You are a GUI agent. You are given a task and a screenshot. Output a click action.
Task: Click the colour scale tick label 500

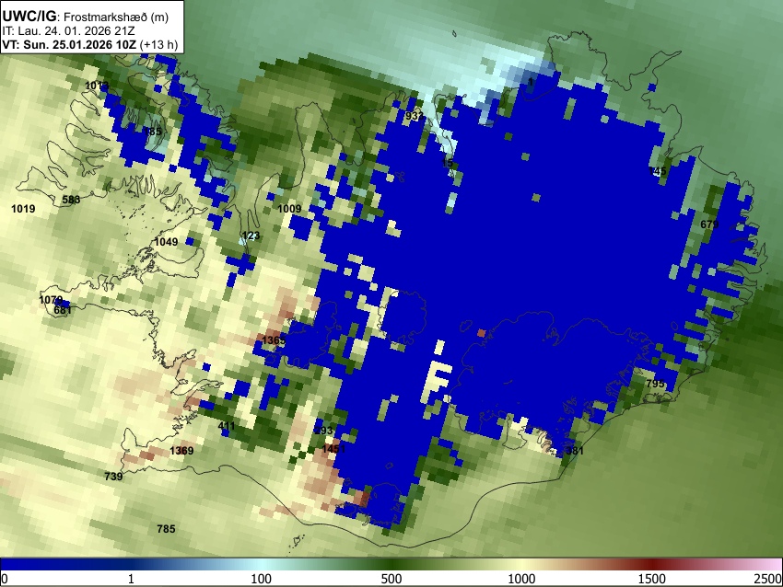pyautogui.click(x=391, y=579)
